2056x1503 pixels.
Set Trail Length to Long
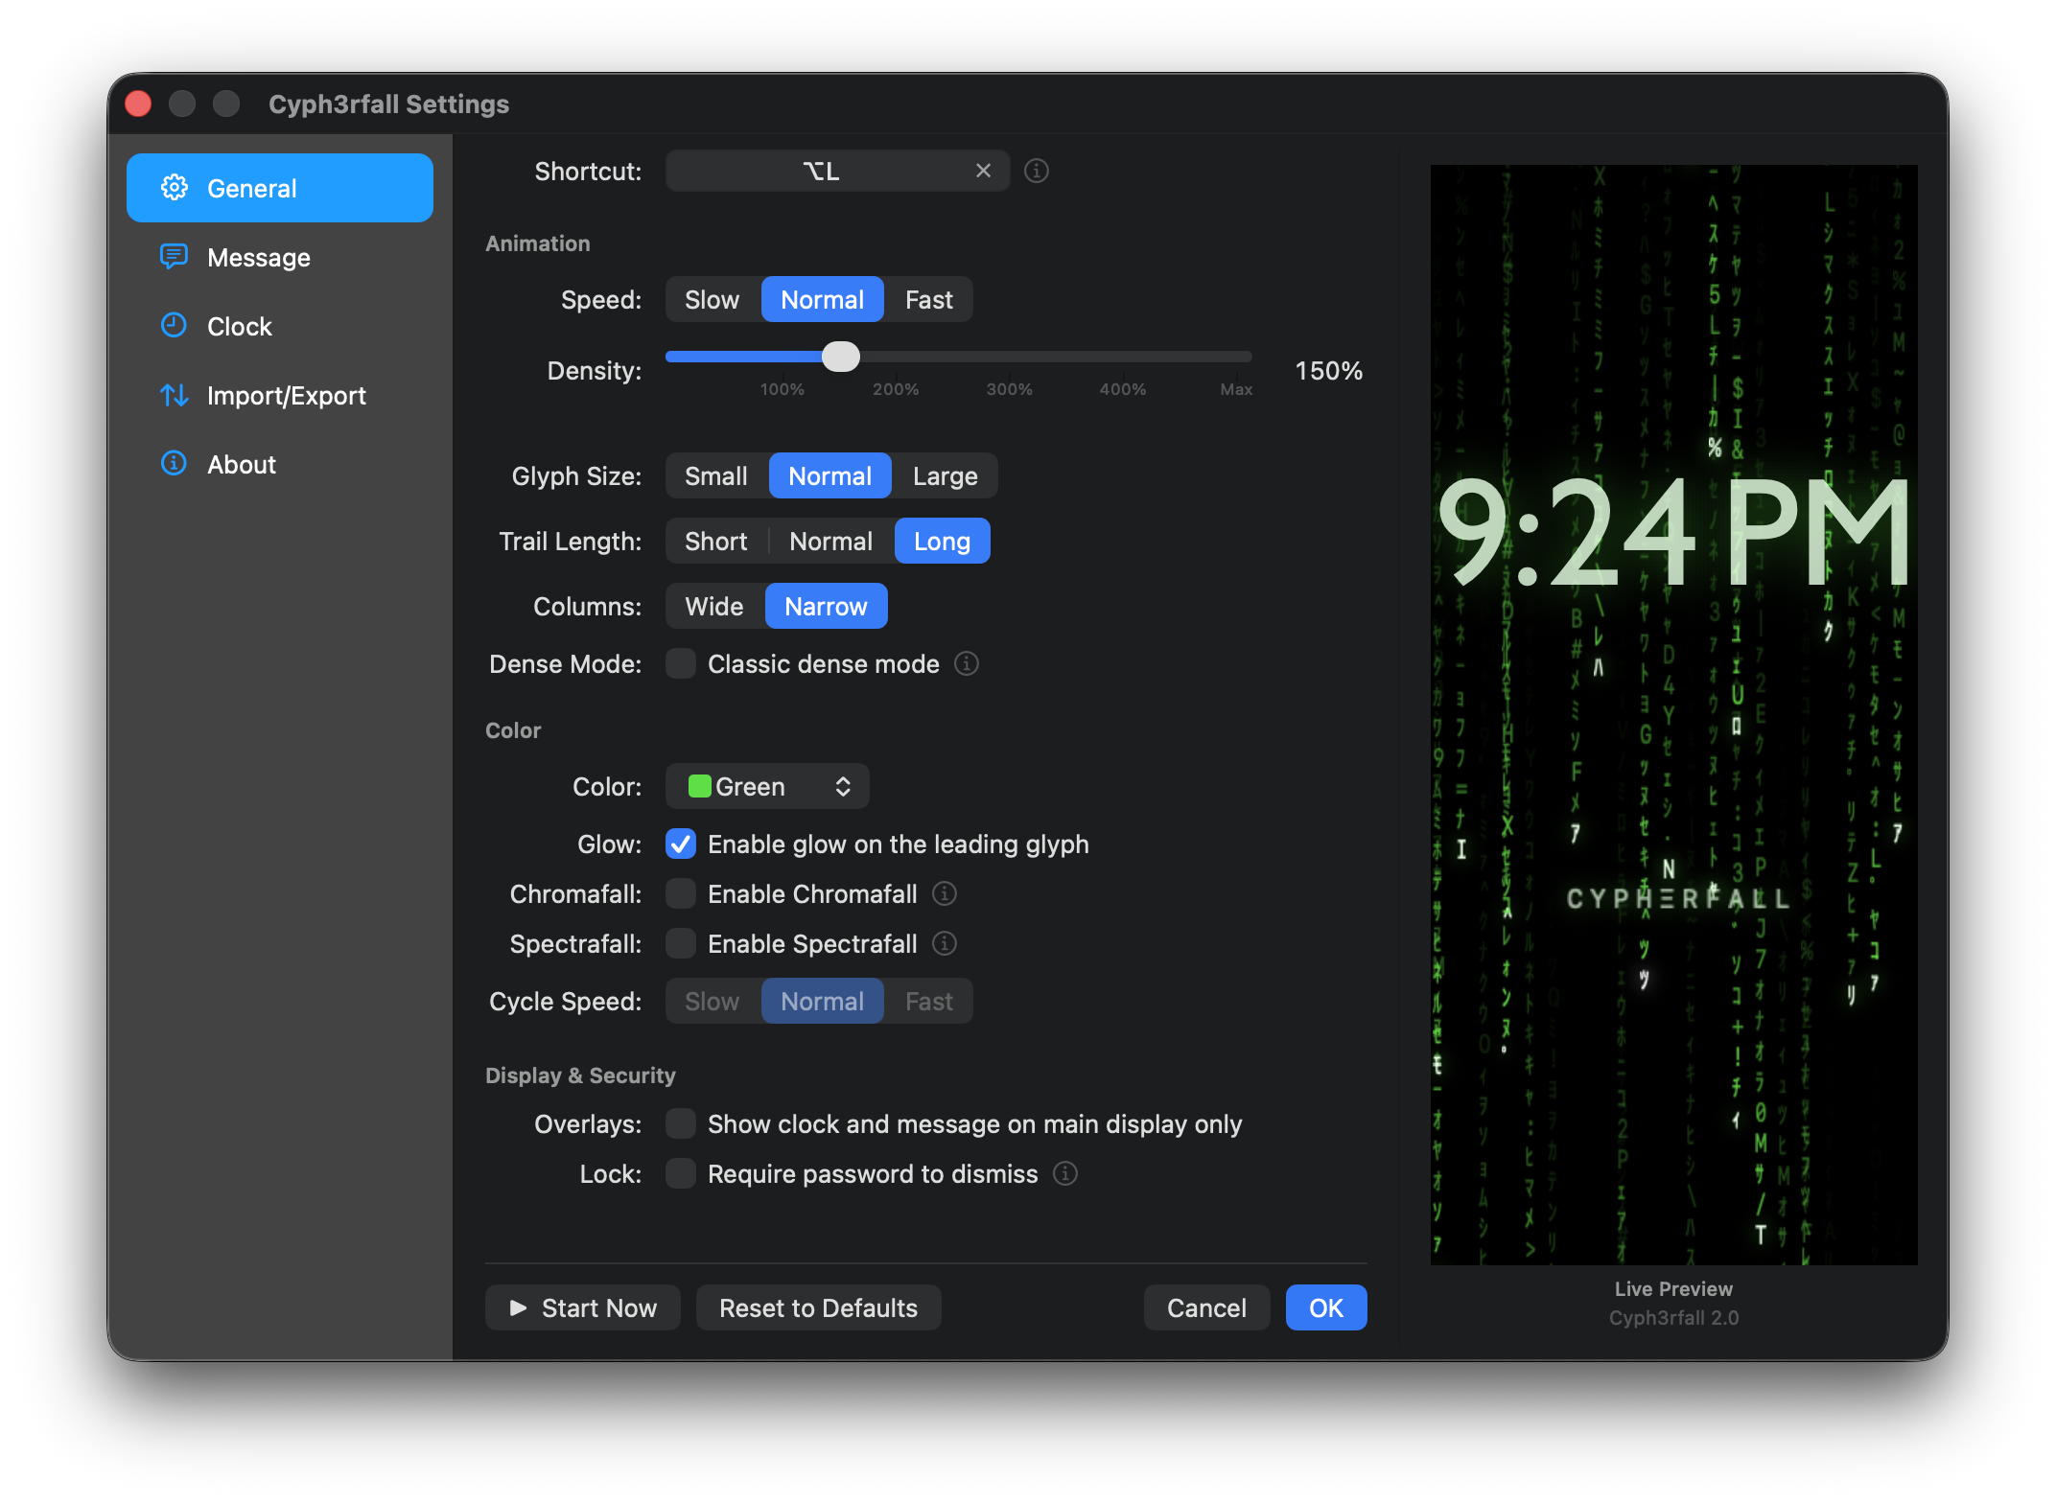click(943, 541)
